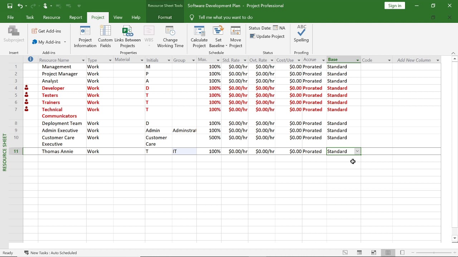Screen dimensions: 458x257
Task: Open Project Information dialog
Action: [85, 37]
